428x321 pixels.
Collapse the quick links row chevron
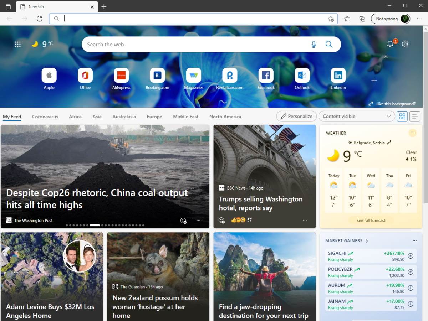click(385, 57)
